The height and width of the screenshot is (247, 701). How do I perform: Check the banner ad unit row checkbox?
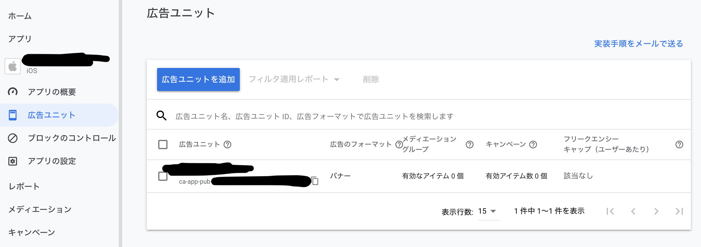[x=163, y=176]
